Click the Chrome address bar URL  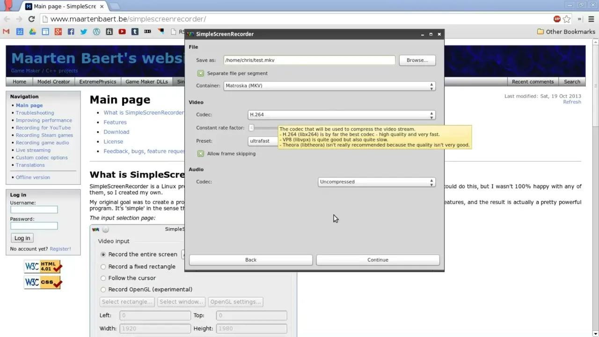click(x=128, y=19)
